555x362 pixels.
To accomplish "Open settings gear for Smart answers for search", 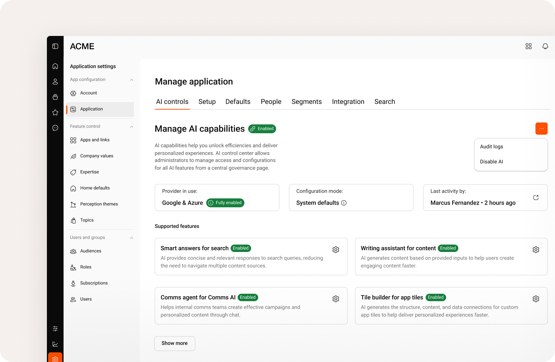I will coord(336,250).
